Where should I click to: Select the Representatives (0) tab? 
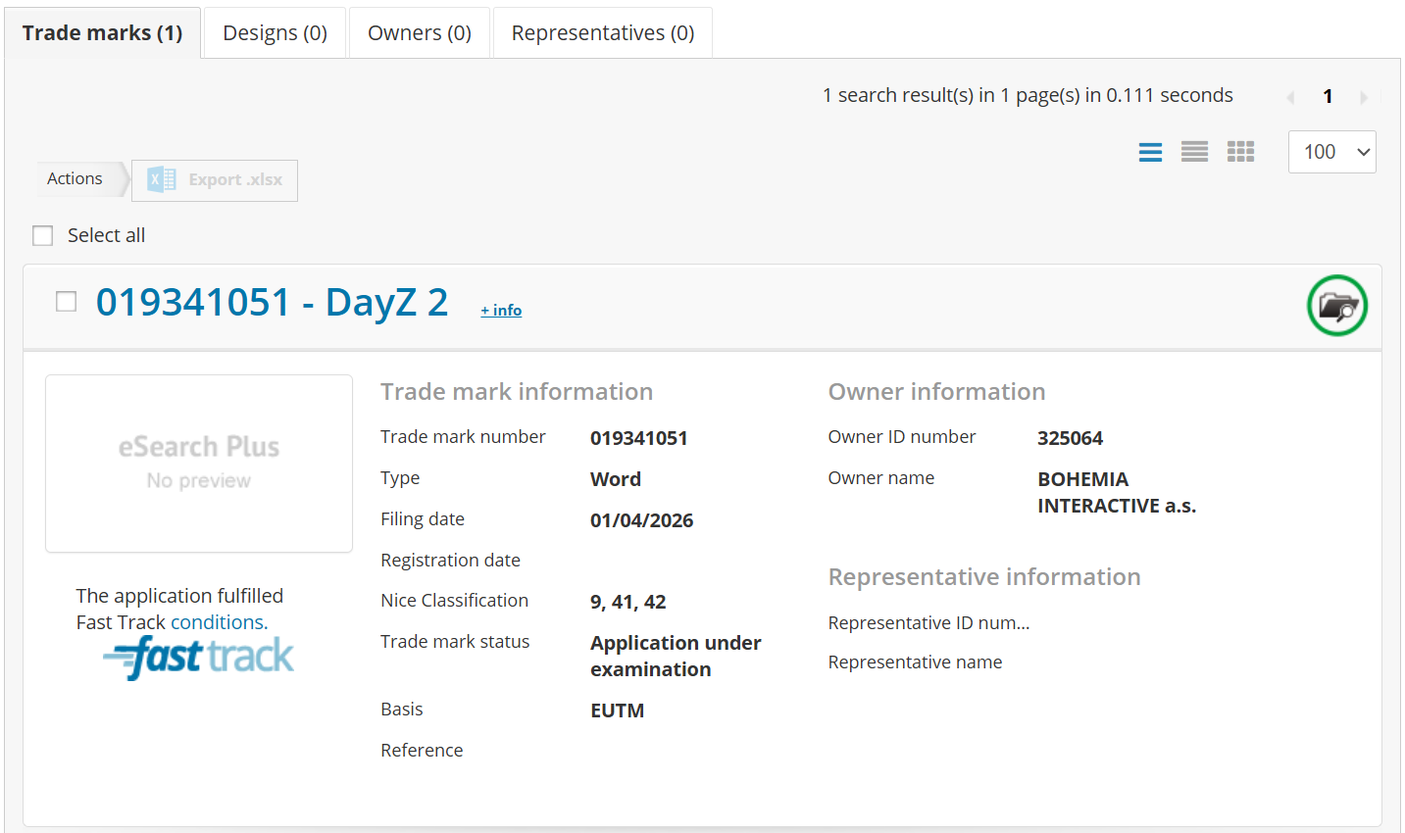point(603,33)
